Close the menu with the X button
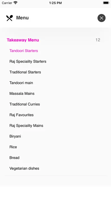Viewport: 111px width, 197px height. pyautogui.click(x=101, y=18)
